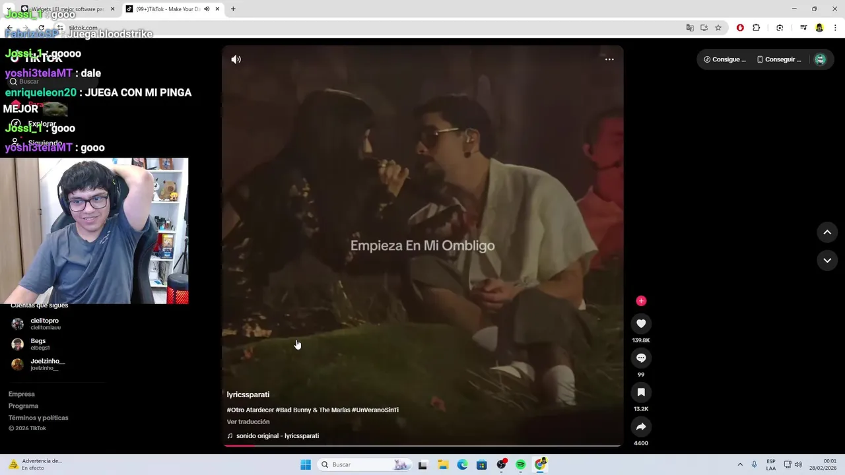This screenshot has height=475, width=845.
Task: Open the TikTok profile avatar menu
Action: [x=820, y=59]
